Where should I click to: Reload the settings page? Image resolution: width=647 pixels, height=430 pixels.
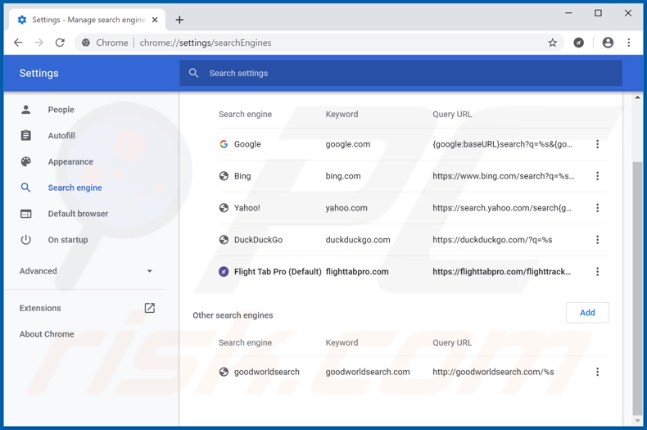[x=60, y=43]
